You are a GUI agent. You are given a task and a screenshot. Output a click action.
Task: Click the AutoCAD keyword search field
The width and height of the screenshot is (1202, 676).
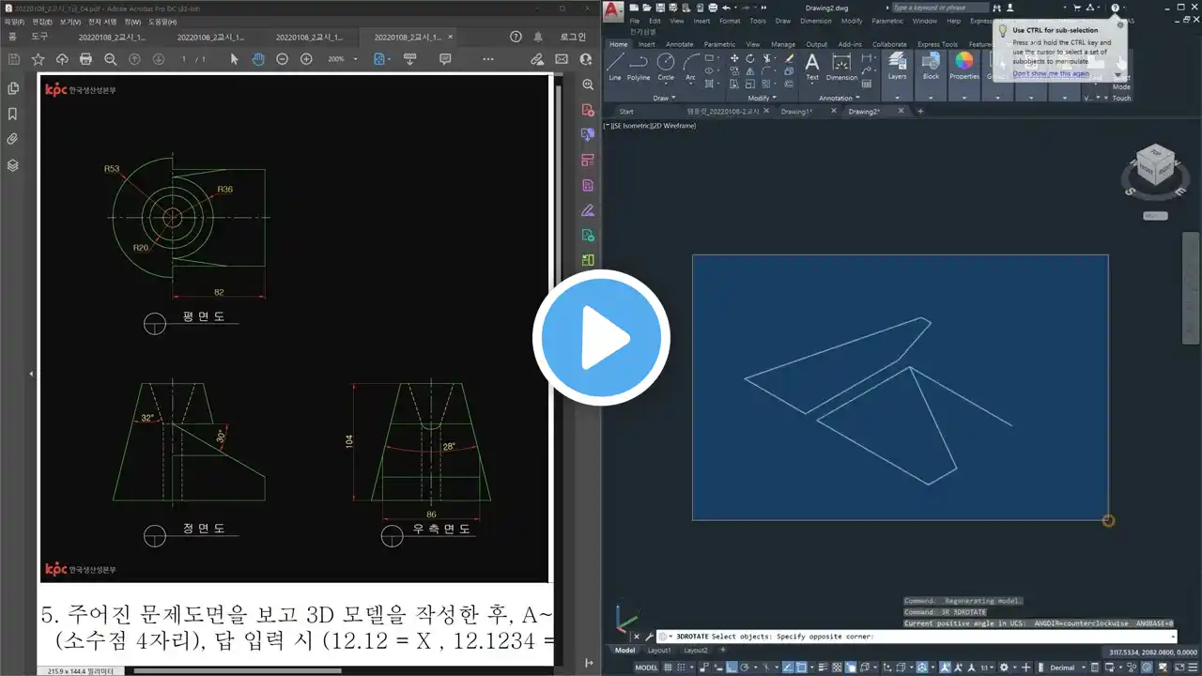[939, 8]
